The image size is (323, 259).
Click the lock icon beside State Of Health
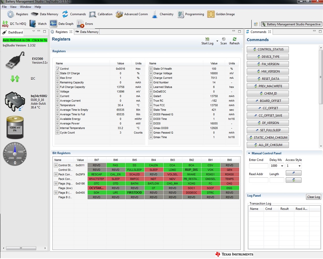151,69
